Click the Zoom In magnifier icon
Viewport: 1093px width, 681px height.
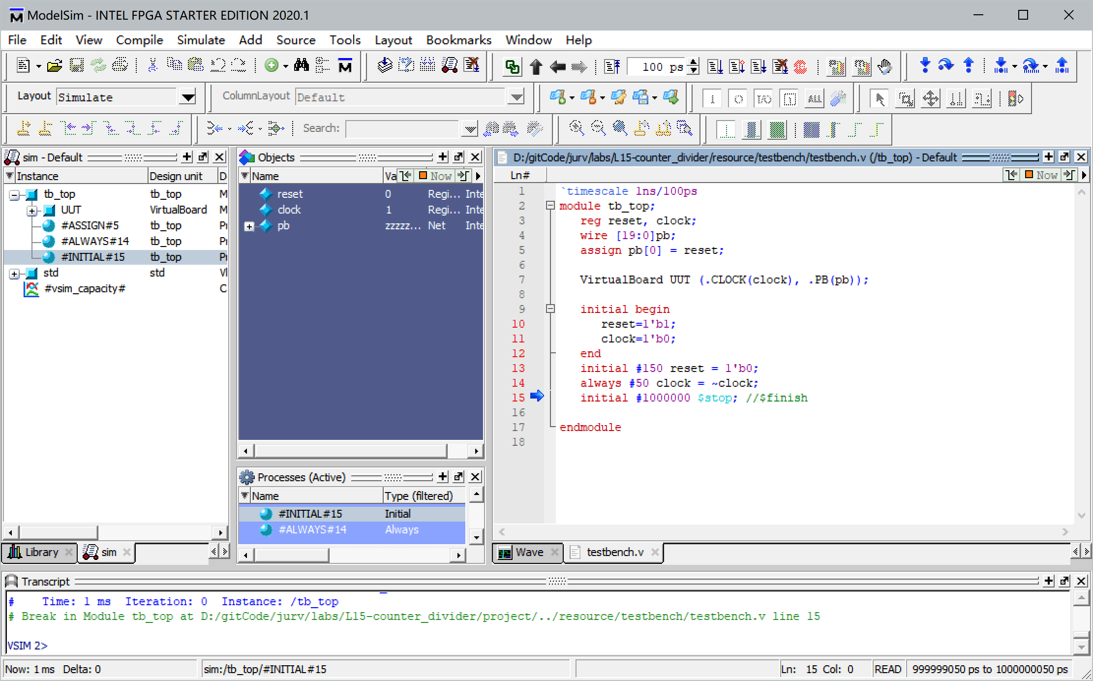coord(576,128)
